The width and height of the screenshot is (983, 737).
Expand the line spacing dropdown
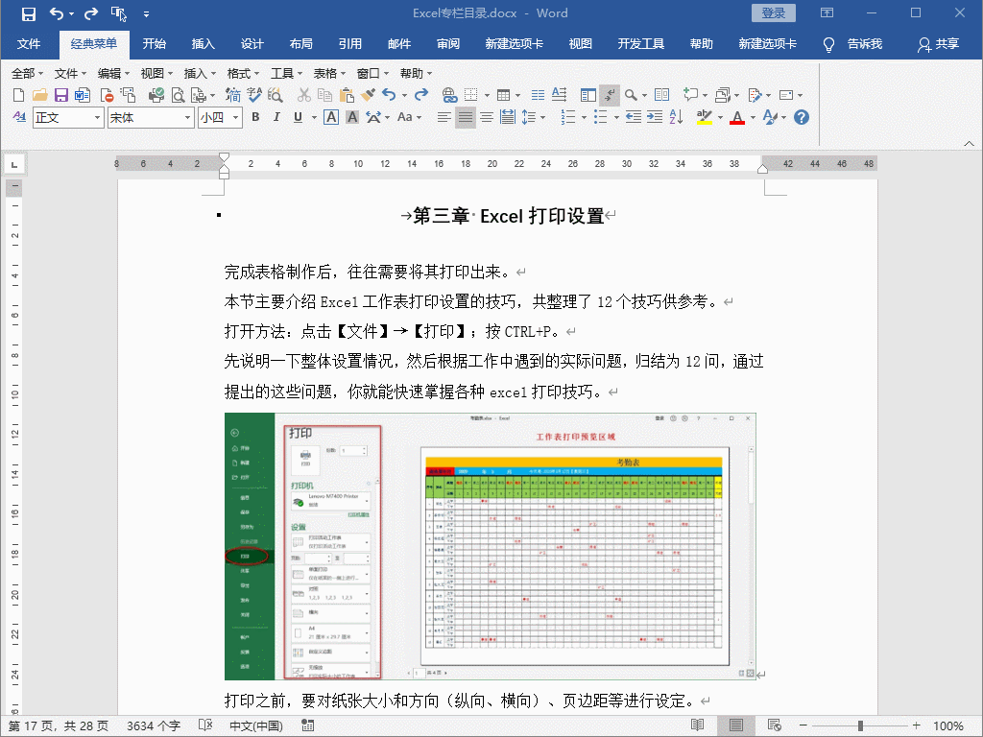pyautogui.click(x=543, y=117)
